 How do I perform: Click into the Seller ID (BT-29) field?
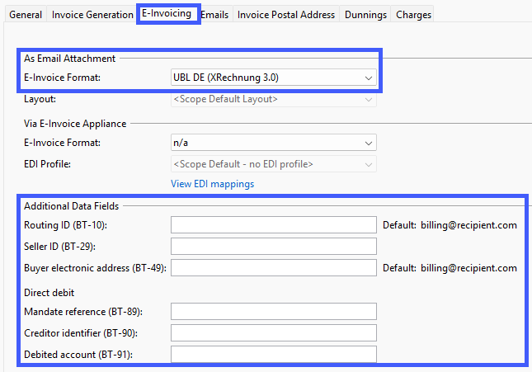point(273,247)
